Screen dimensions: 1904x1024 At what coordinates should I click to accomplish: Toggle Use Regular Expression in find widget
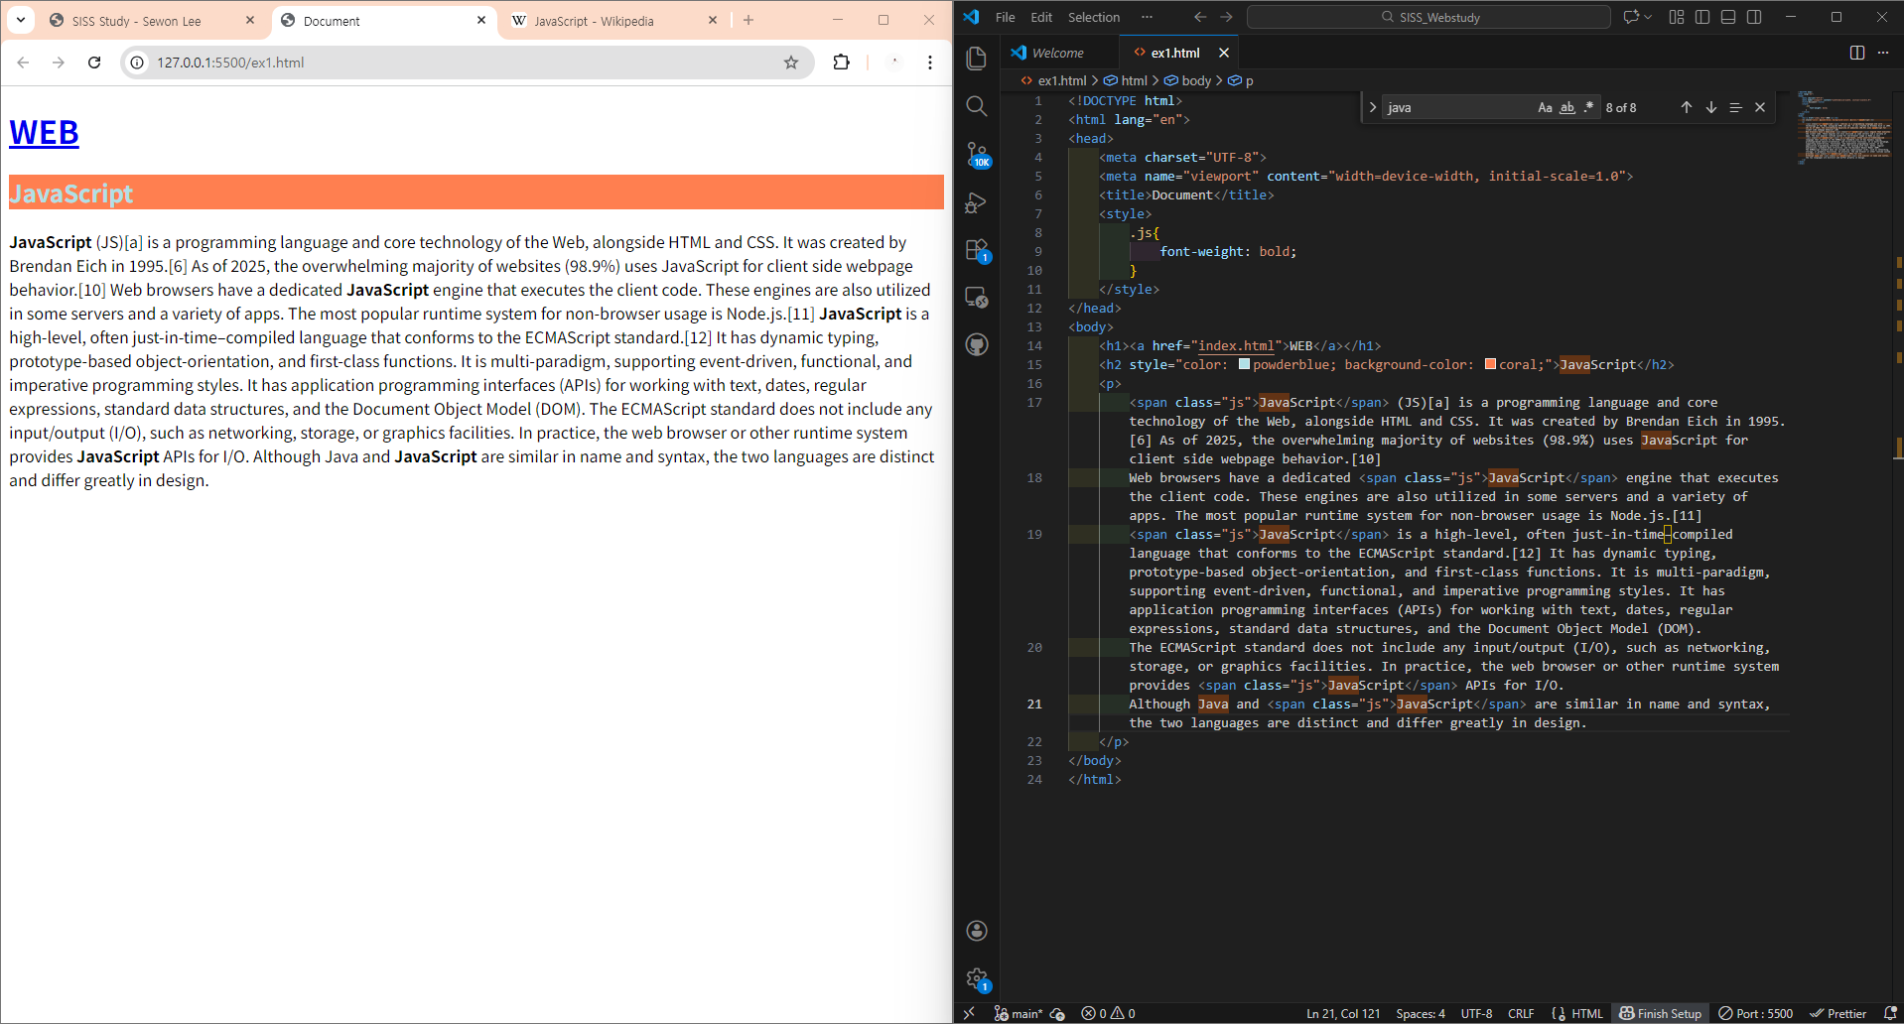coord(1588,107)
